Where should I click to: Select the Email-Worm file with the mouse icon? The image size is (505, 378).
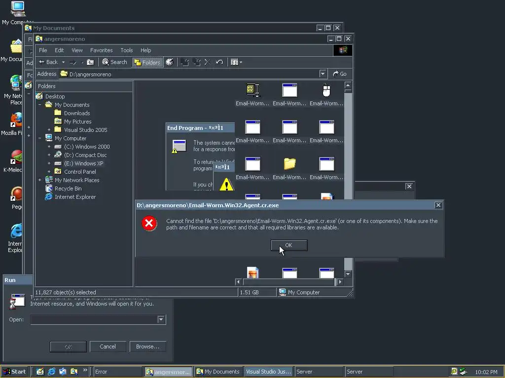326,94
